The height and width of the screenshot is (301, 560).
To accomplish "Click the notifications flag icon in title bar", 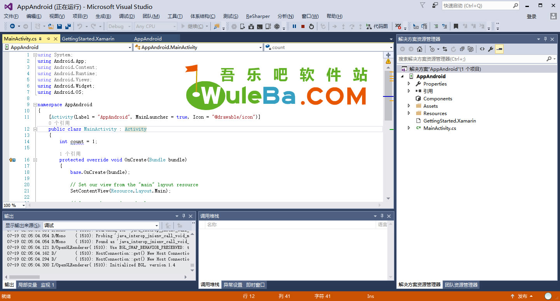I will (x=423, y=5).
